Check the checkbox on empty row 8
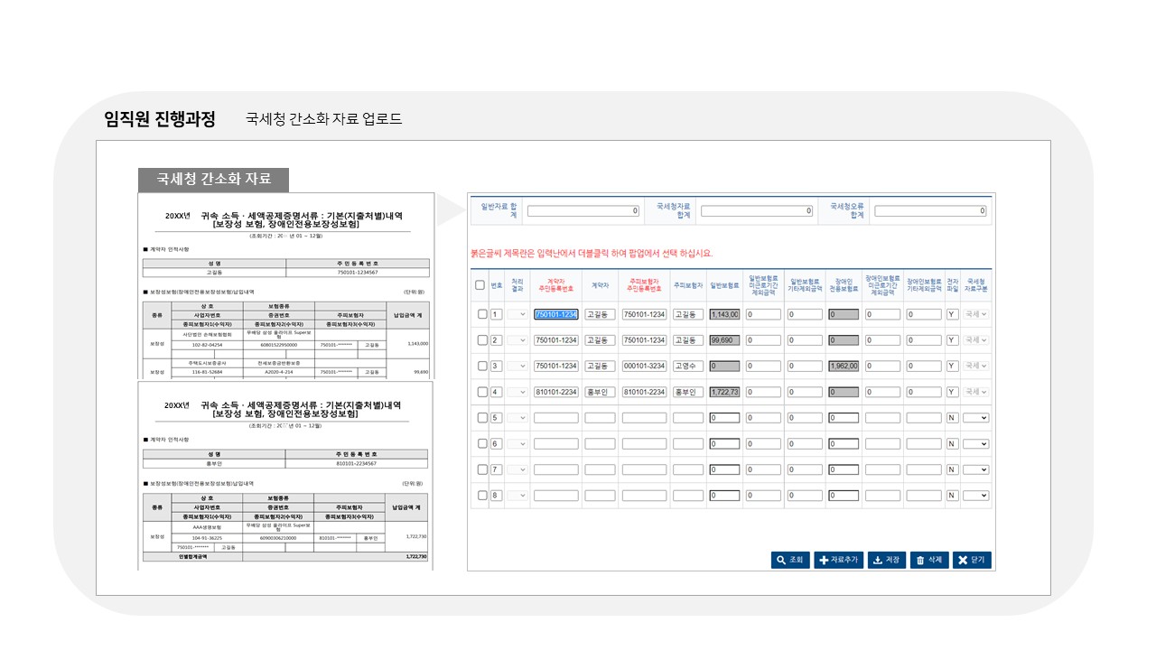 [480, 494]
